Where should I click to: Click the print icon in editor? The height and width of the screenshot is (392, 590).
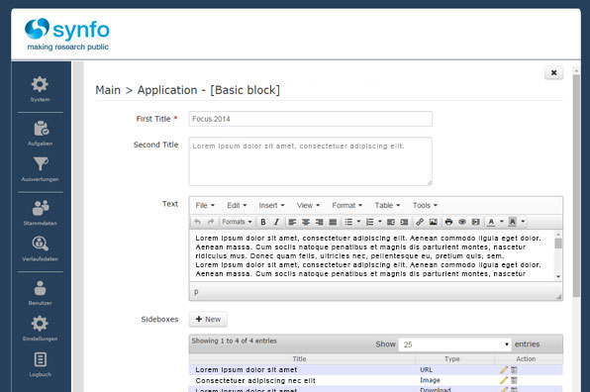[448, 222]
